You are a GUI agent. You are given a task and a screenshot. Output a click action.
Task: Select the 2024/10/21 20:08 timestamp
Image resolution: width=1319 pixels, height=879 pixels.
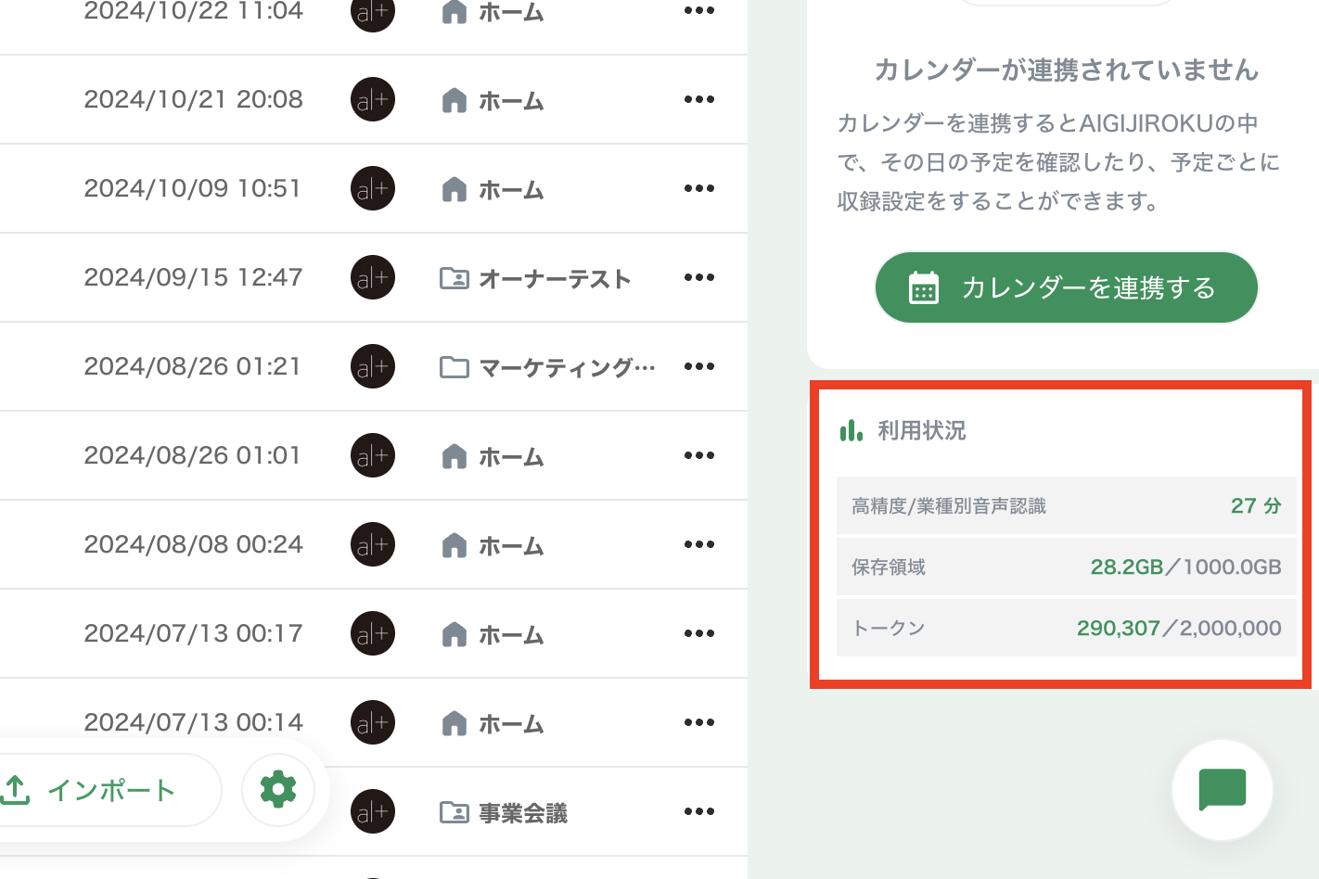(x=193, y=99)
